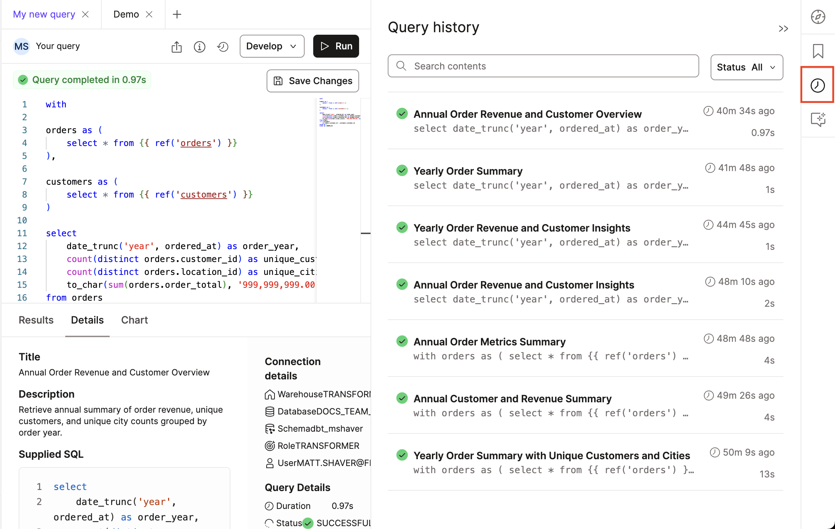Open version history with the restore clock icon
Viewport: 835px width, 529px height.
click(223, 46)
